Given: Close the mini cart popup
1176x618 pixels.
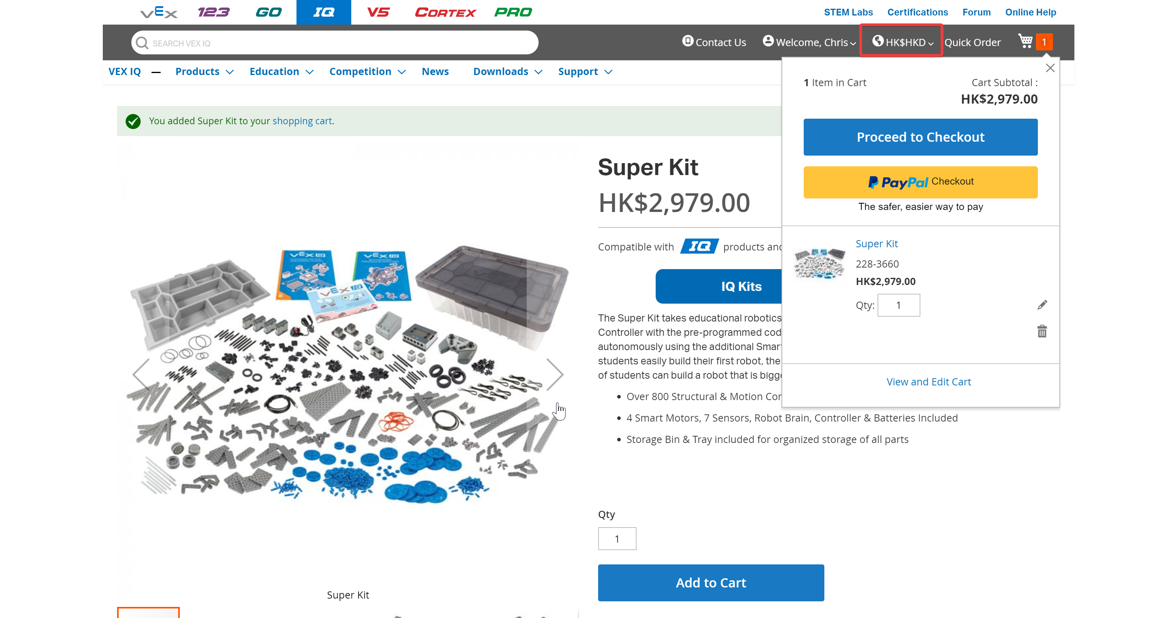Looking at the screenshot, I should tap(1050, 67).
